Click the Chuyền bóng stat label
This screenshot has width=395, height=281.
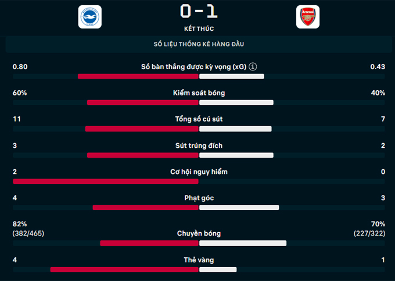pos(199,233)
